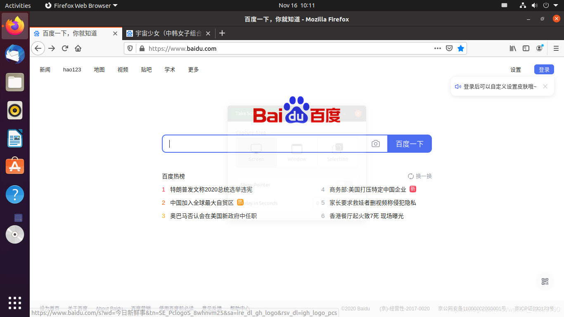Open the 设置 menu
Image resolution: width=564 pixels, height=317 pixels.
516,70
